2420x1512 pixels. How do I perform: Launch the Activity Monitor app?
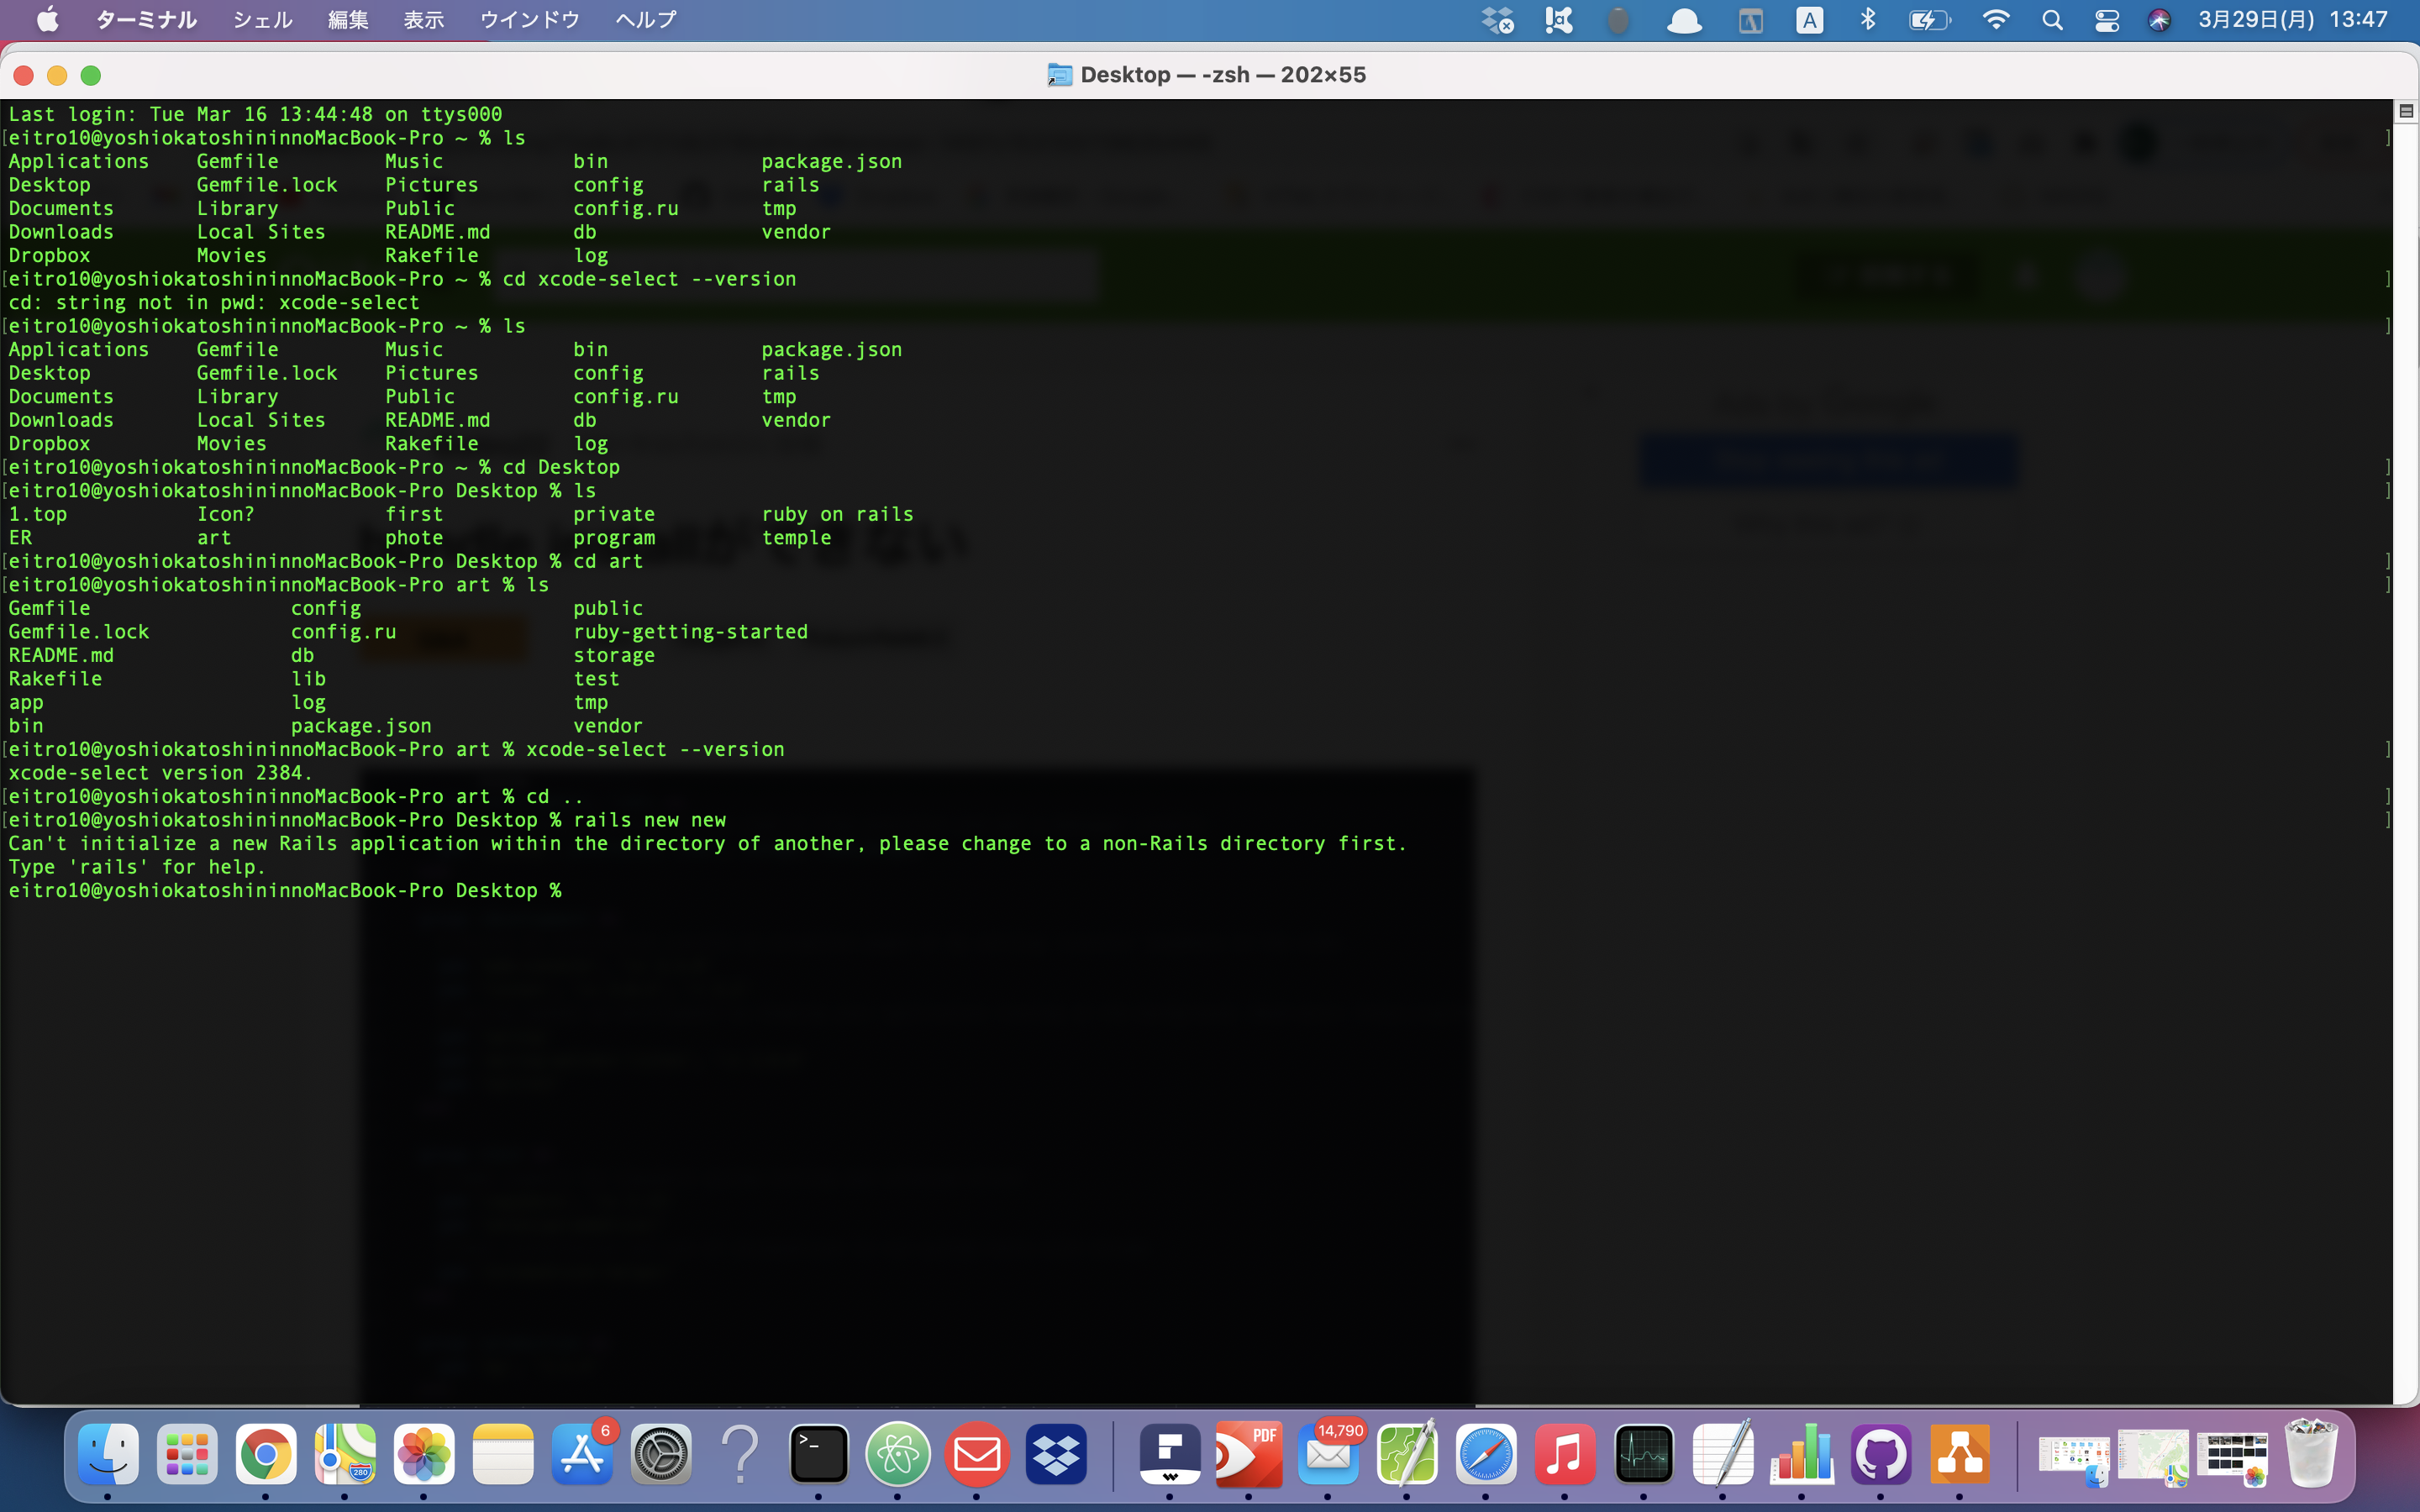tap(1641, 1452)
